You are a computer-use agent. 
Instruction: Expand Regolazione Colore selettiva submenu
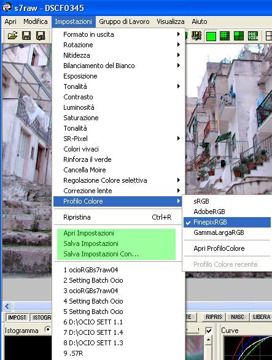pos(119,180)
